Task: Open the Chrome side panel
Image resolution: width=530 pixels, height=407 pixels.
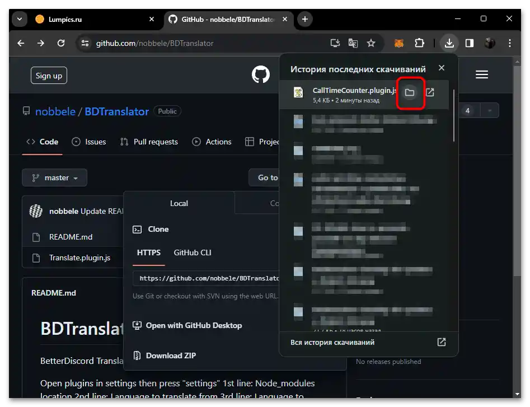Action: pos(470,43)
